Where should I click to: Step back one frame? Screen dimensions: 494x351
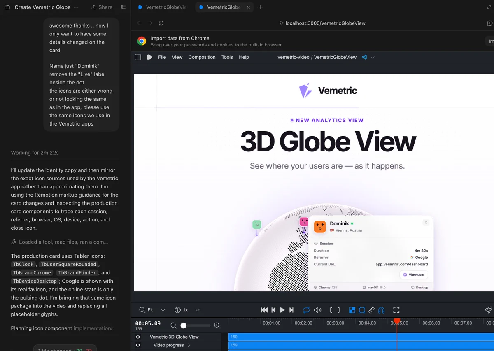(273, 310)
